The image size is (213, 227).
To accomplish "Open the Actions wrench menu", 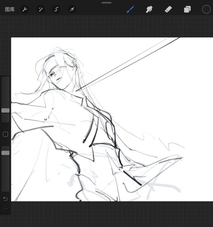I will click(25, 9).
